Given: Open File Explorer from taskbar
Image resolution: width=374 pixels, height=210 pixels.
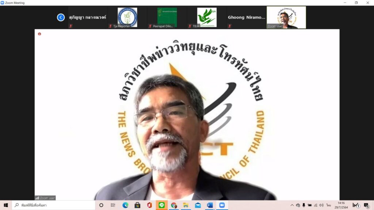Looking at the screenshot, I should 186,205.
